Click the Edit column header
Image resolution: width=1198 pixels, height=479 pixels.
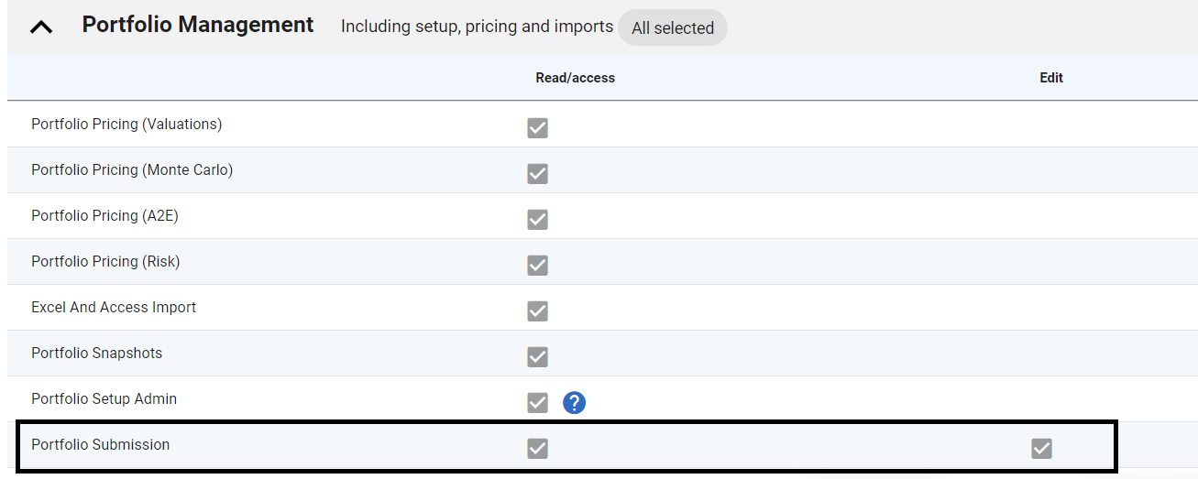(x=1051, y=78)
